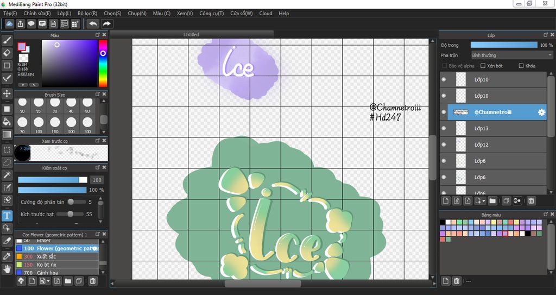The width and height of the screenshot is (556, 295).
Task: Hide the @Chamnetroiii layer
Action: pyautogui.click(x=444, y=112)
